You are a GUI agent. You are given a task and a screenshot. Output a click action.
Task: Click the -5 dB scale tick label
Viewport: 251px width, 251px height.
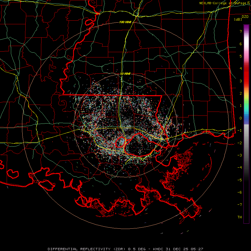click(240, 180)
